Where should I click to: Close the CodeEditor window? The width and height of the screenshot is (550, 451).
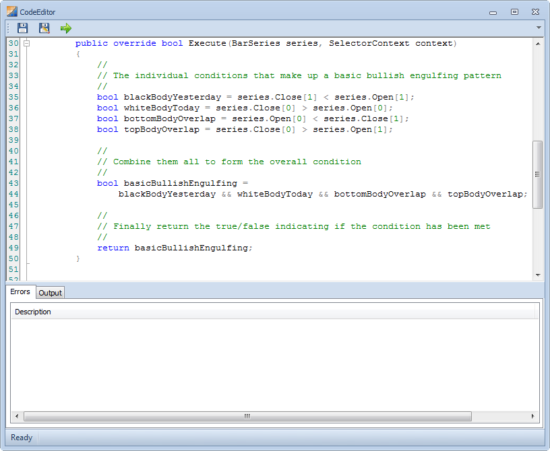pyautogui.click(x=535, y=12)
